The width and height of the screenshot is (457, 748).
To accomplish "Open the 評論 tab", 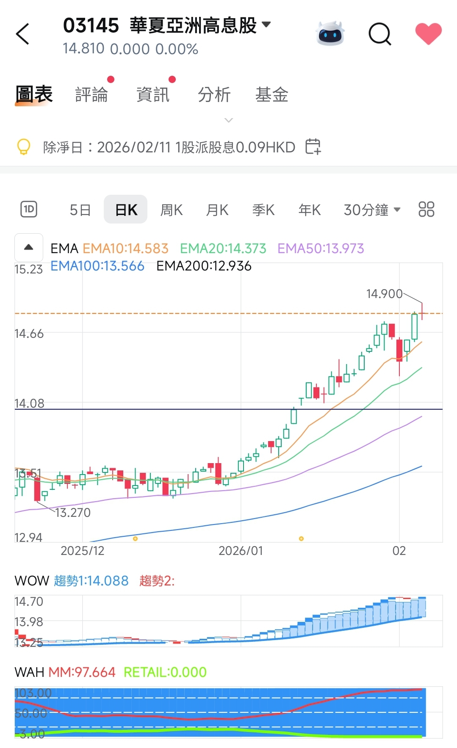I will tap(91, 94).
